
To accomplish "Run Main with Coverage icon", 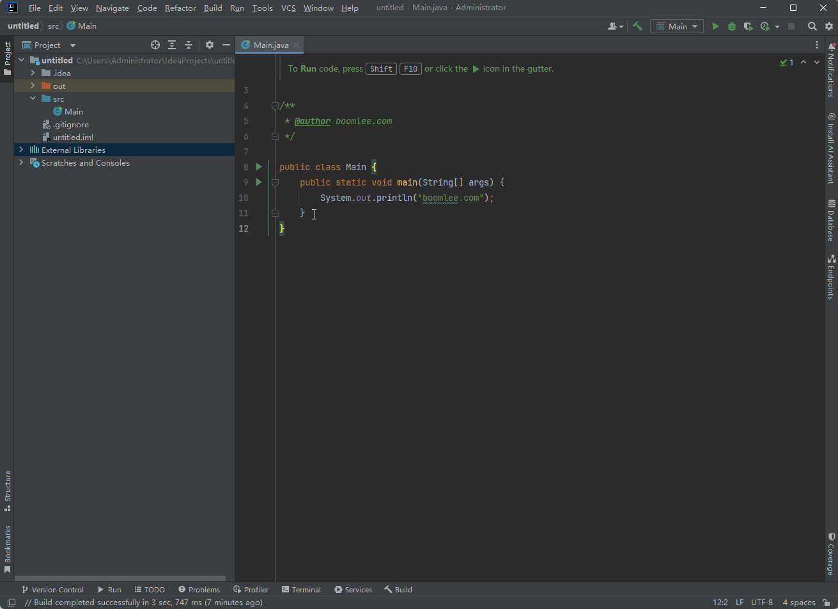I will [x=748, y=26].
